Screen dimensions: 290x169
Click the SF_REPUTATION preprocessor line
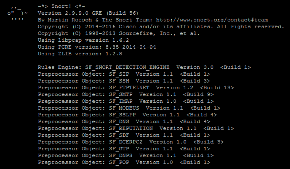[136, 128]
